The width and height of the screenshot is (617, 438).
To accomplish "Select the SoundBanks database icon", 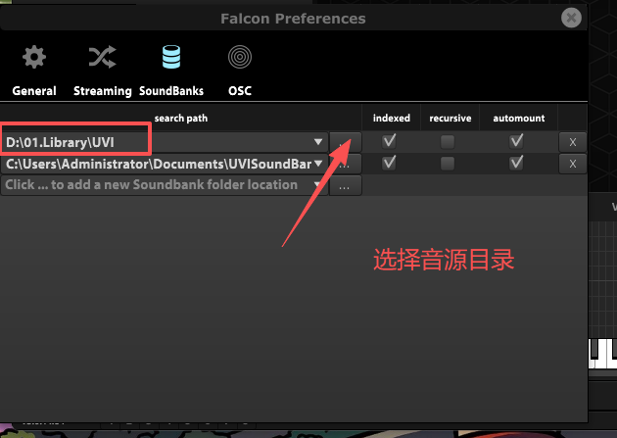I will tap(171, 57).
